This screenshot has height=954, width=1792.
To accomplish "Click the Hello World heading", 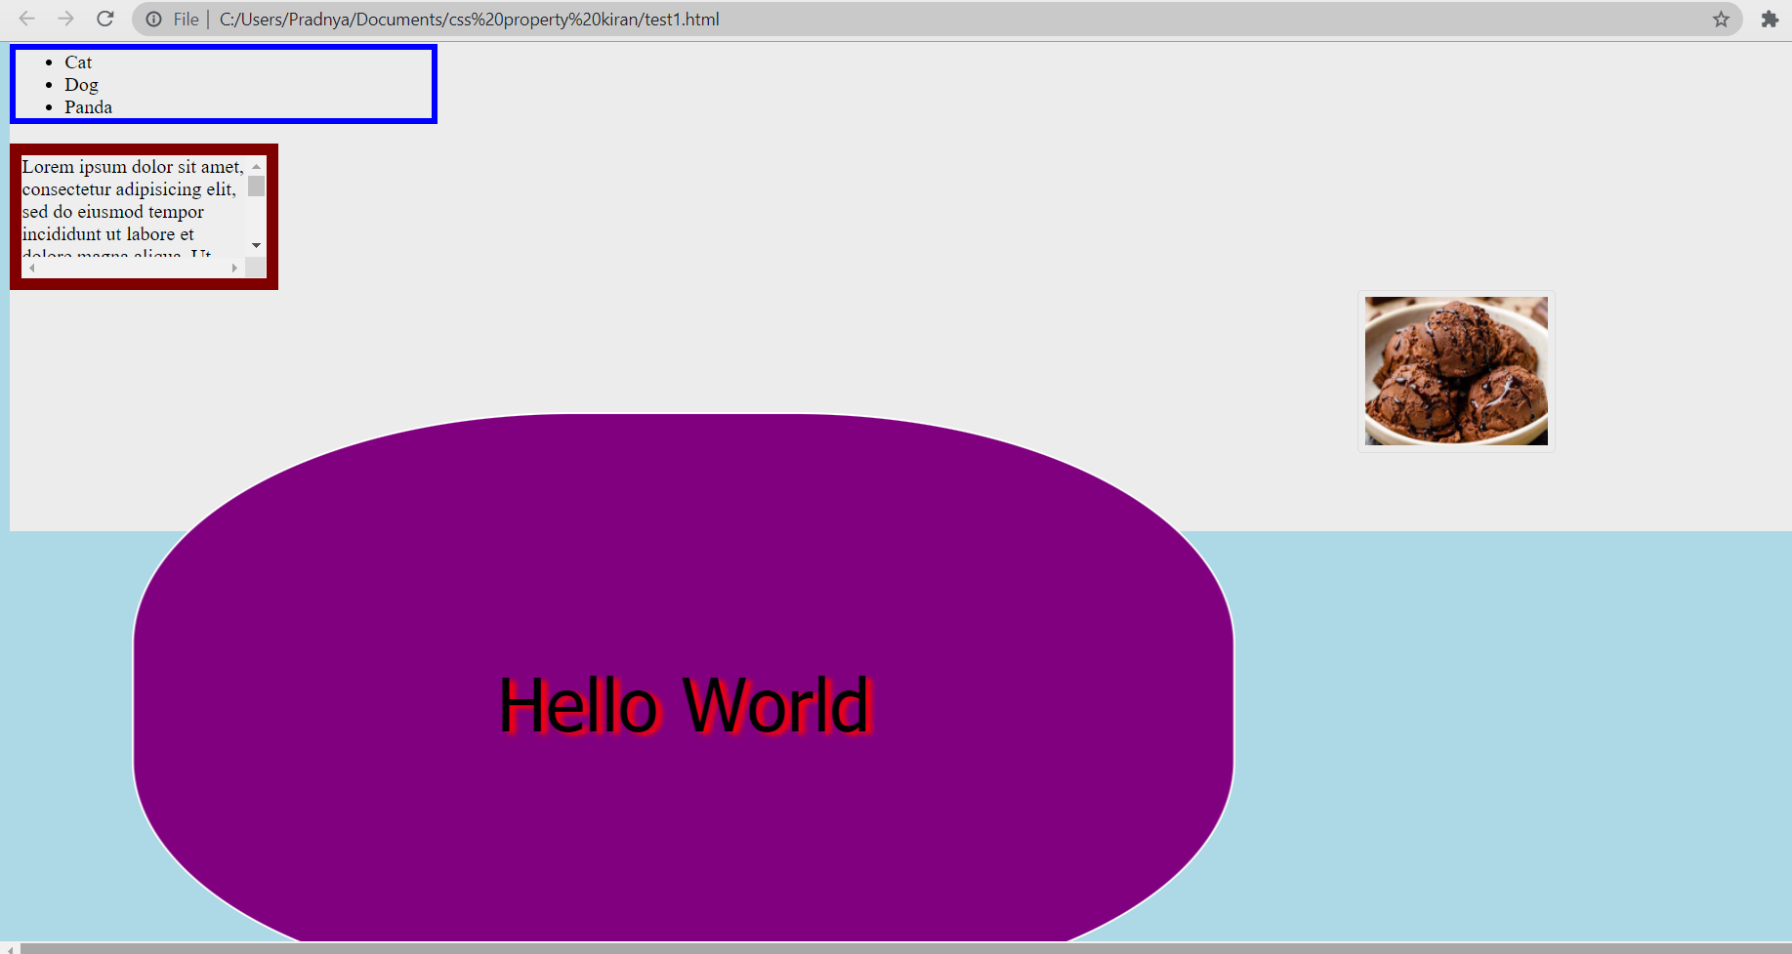I will tap(684, 705).
